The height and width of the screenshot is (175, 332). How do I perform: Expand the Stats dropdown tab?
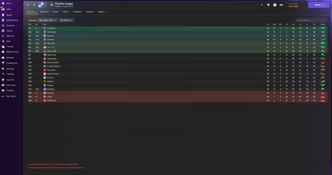pyautogui.click(x=66, y=12)
